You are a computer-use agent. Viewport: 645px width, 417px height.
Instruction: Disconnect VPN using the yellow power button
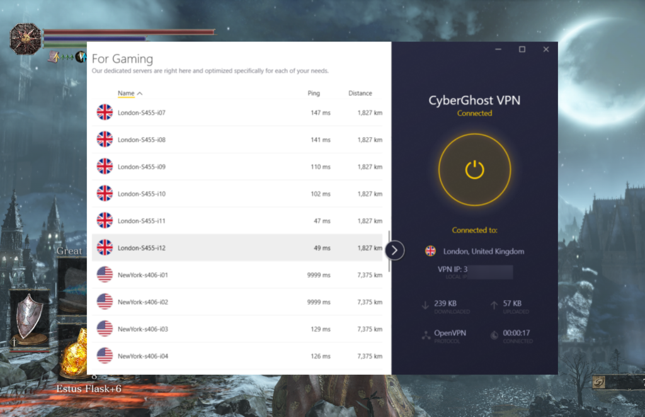tap(475, 169)
